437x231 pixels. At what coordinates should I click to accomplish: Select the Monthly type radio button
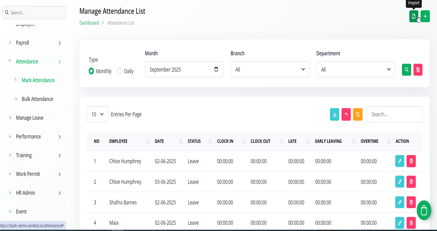pyautogui.click(x=91, y=71)
